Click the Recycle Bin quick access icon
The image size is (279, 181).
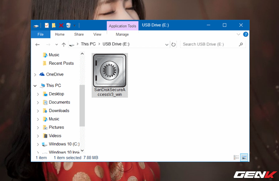tap(68, 25)
